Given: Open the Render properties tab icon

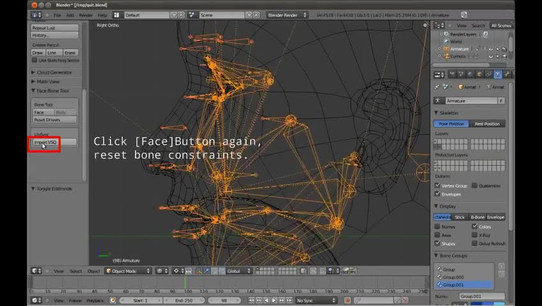Looking at the screenshot, I should tap(452, 75).
